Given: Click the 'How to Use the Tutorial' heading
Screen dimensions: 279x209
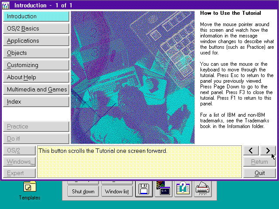Looking at the screenshot, I should (231, 13).
